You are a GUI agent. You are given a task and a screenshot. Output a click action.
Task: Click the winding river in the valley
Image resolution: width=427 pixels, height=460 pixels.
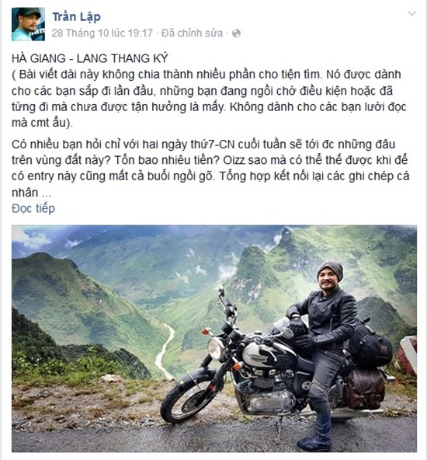point(164,350)
